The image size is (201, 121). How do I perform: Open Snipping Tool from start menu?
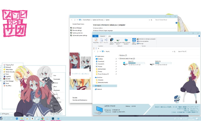[x=8, y=65]
